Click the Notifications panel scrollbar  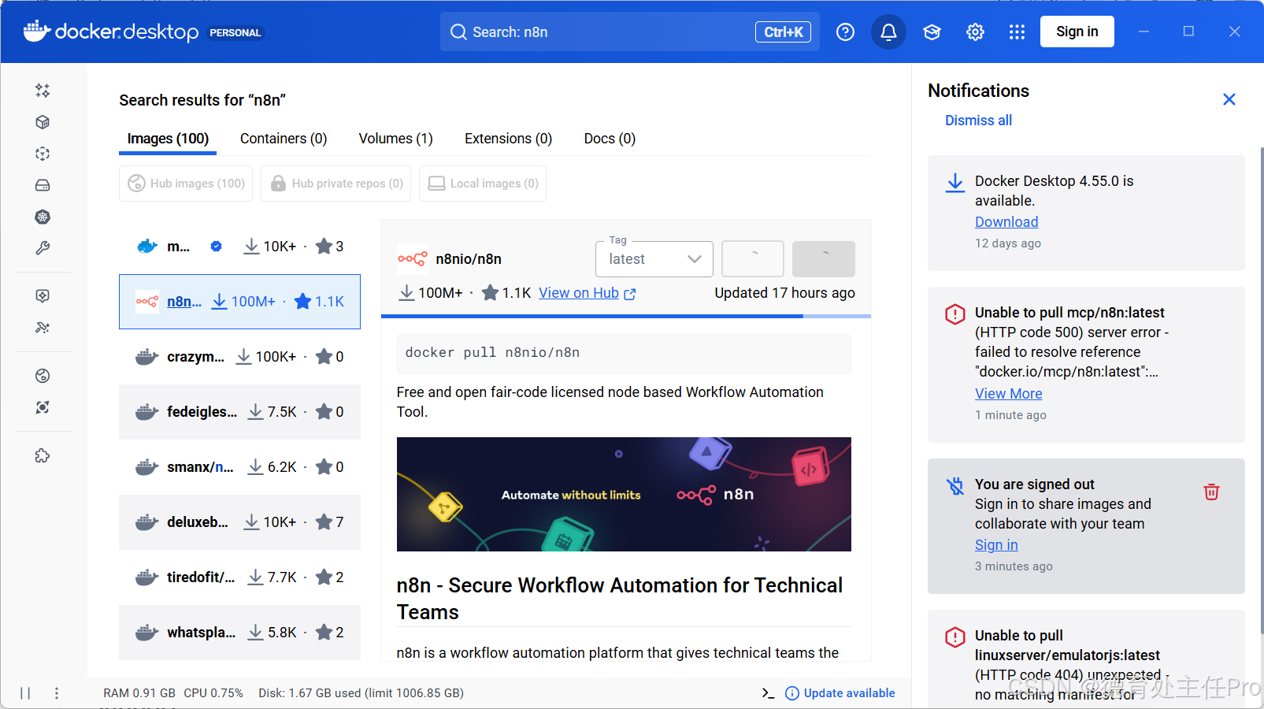1262,390
